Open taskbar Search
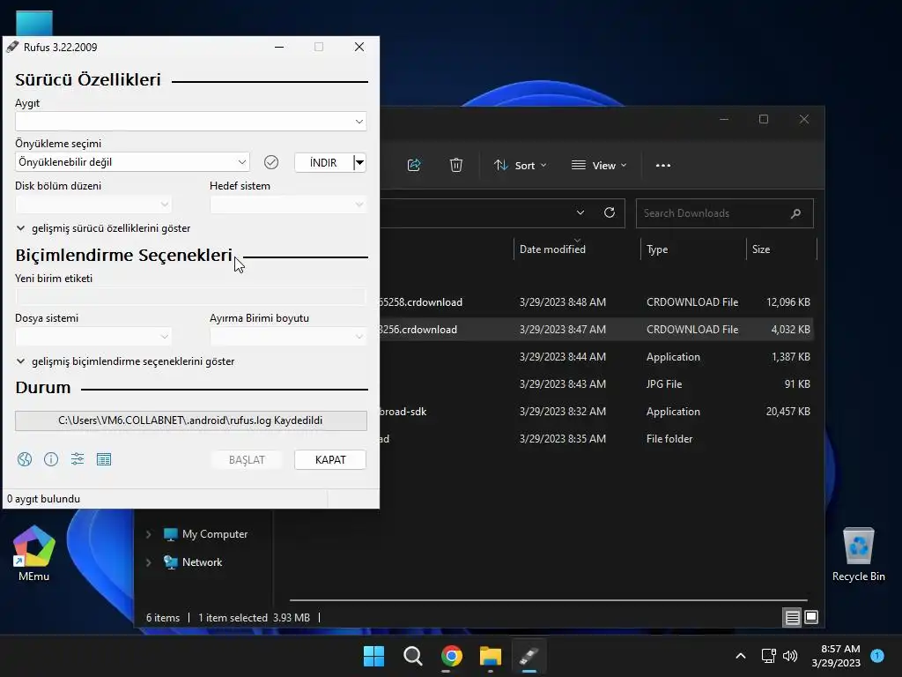 [413, 656]
